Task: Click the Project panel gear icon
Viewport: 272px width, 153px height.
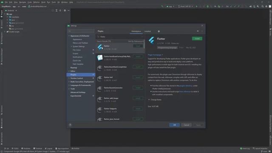Action: click(65, 11)
